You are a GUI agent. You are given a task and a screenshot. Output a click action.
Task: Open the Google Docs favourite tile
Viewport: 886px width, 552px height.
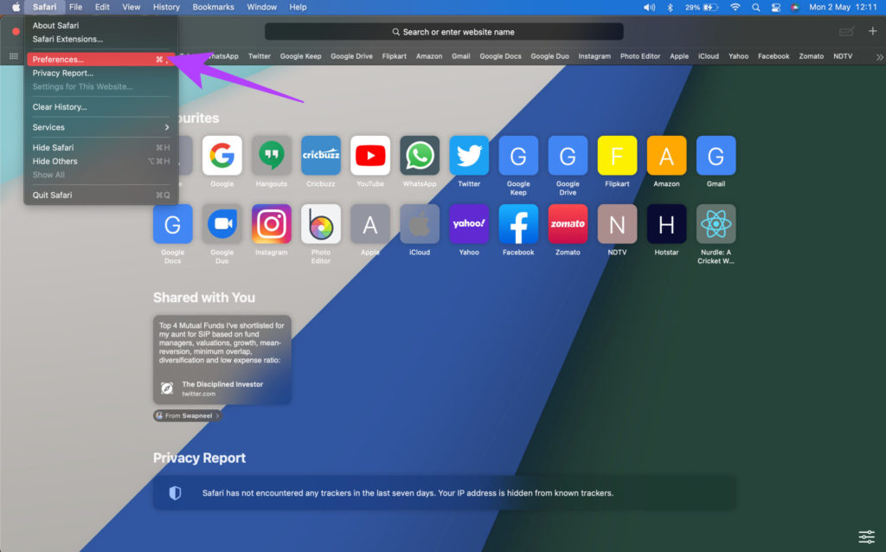[x=173, y=224]
